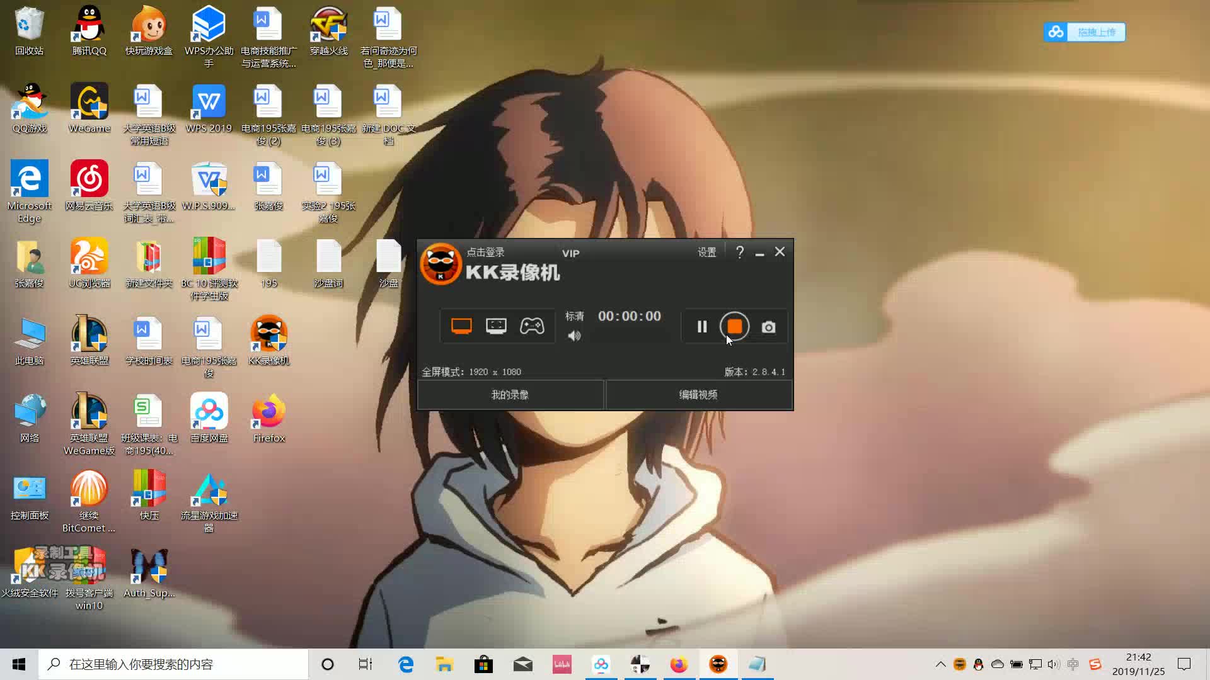This screenshot has width=1210, height=680.
Task: Select the 新建文件夹 desktop icon
Action: click(149, 264)
